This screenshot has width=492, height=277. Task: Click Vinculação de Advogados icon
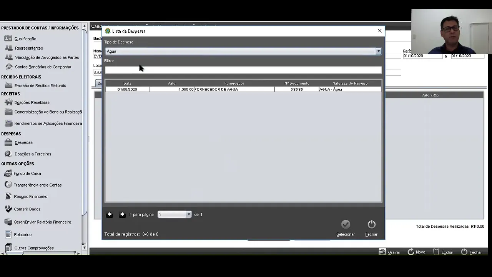click(x=8, y=57)
